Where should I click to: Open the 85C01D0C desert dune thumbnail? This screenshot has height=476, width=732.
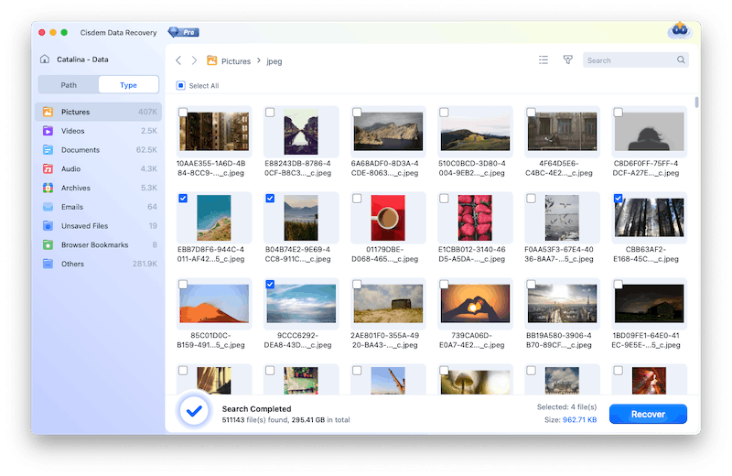pos(214,304)
